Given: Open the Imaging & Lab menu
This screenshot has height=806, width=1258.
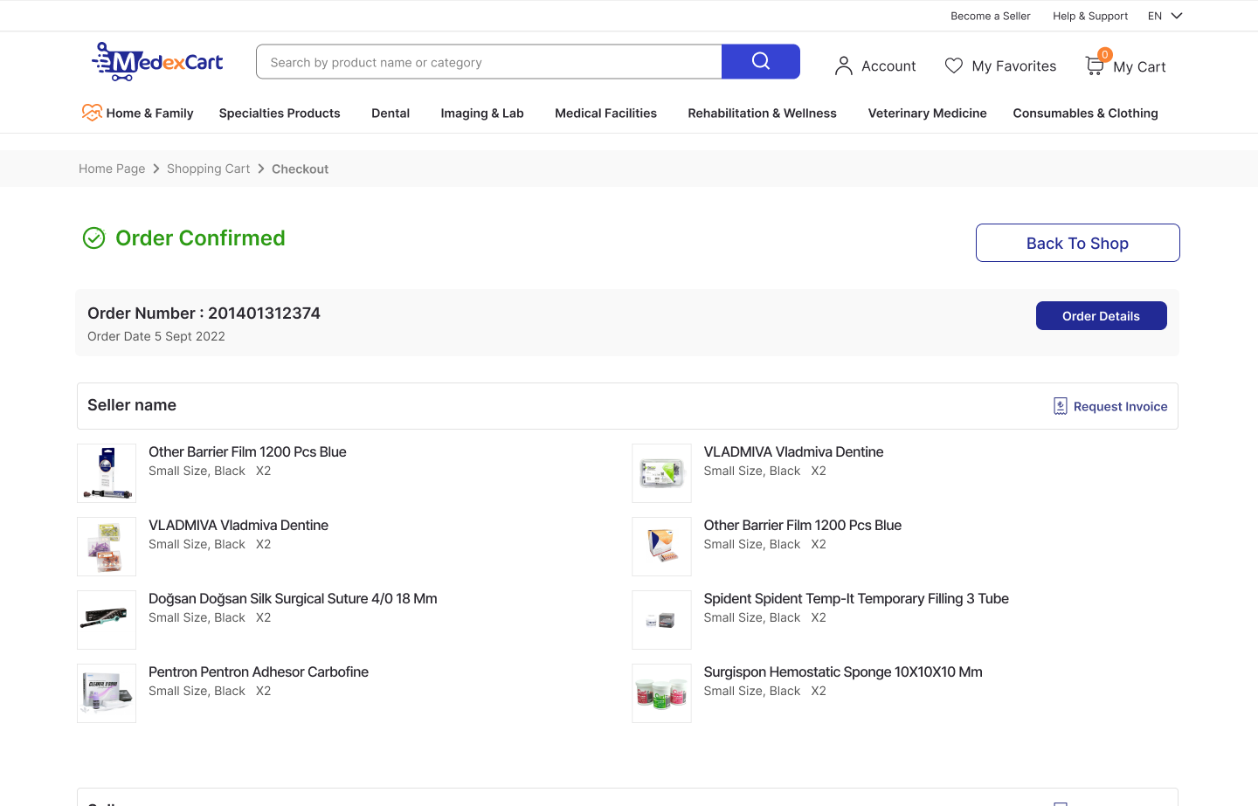Looking at the screenshot, I should (482, 113).
